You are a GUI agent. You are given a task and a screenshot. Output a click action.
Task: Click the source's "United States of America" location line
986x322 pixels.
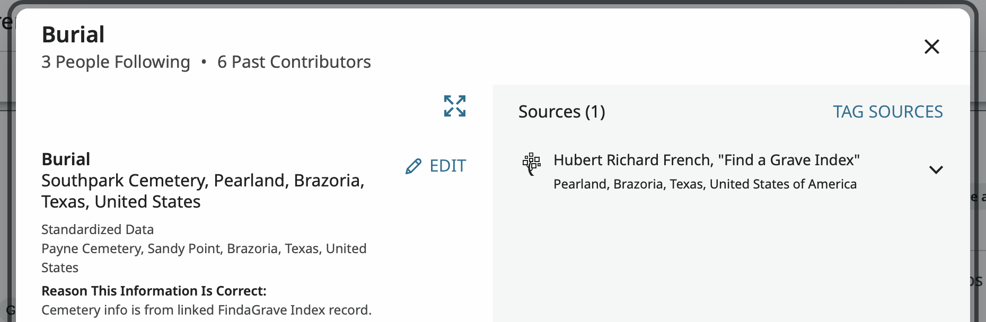(x=705, y=184)
